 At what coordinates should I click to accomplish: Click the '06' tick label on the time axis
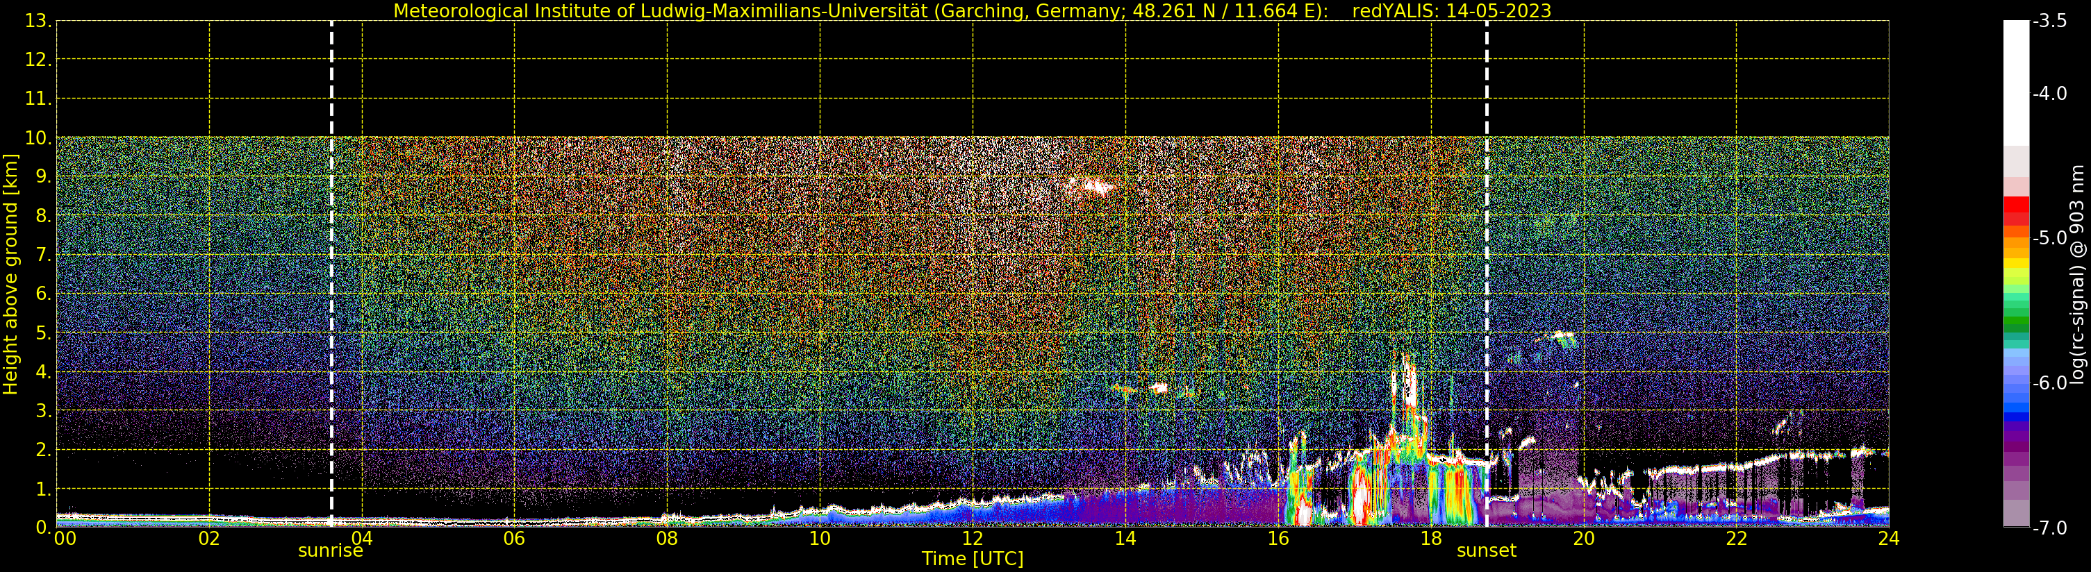click(x=514, y=538)
